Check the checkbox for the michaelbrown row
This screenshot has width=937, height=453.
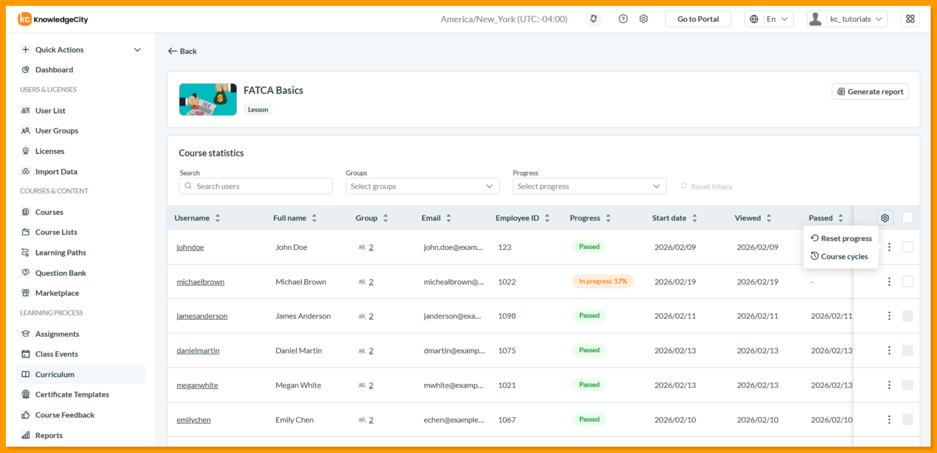(908, 281)
